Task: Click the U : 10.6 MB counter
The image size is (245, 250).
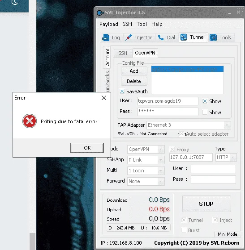Action: (154, 228)
